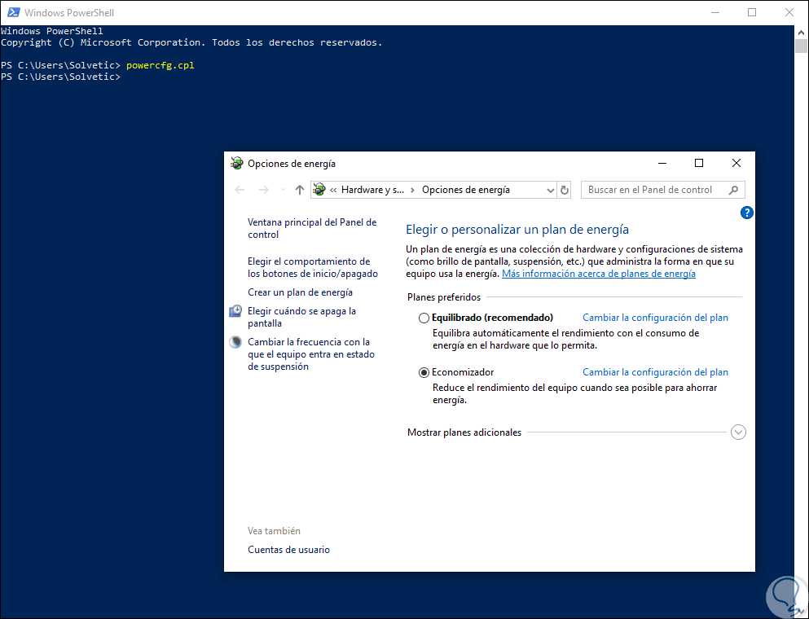
Task: Click the sleep moon icon in the sidebar
Action: [x=235, y=342]
